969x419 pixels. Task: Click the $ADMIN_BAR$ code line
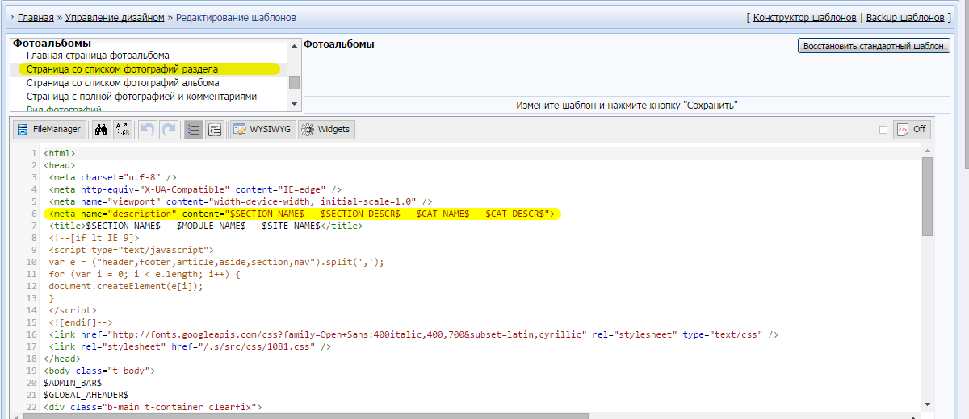click(73, 383)
